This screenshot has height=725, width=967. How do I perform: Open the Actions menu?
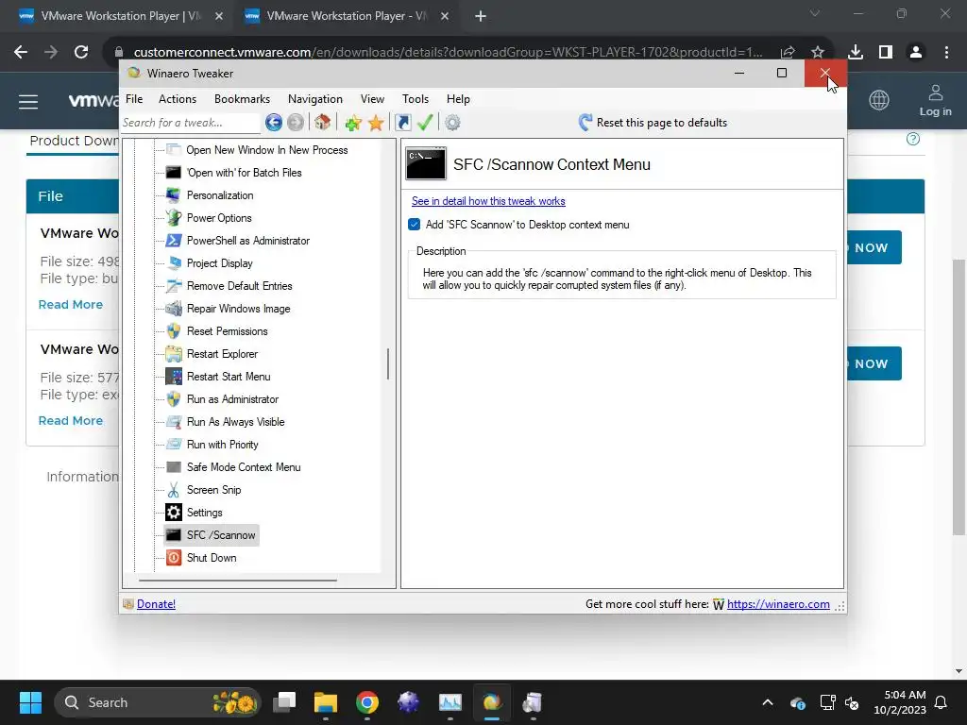point(178,98)
